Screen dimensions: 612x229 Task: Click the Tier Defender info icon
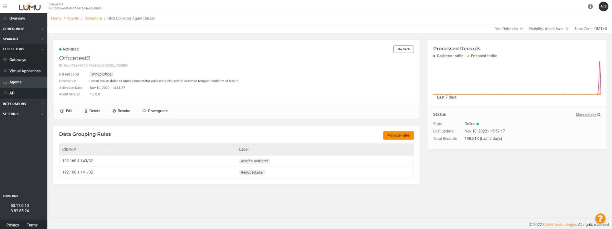[521, 29]
